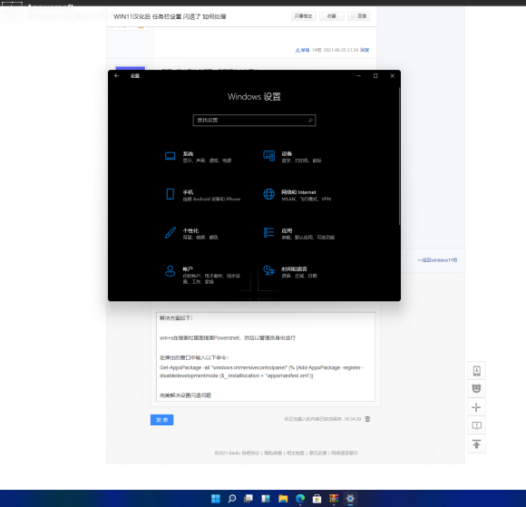Open the Accounts (帐户) settings category
Image resolution: width=526 pixels, height=507 pixels.
(x=202, y=275)
